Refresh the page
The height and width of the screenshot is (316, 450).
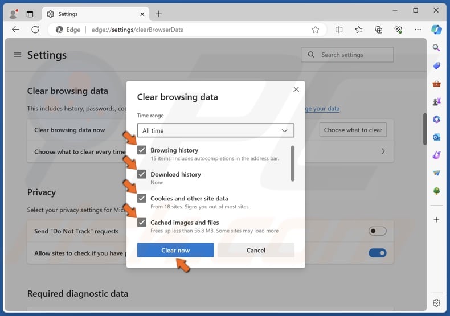tap(35, 30)
